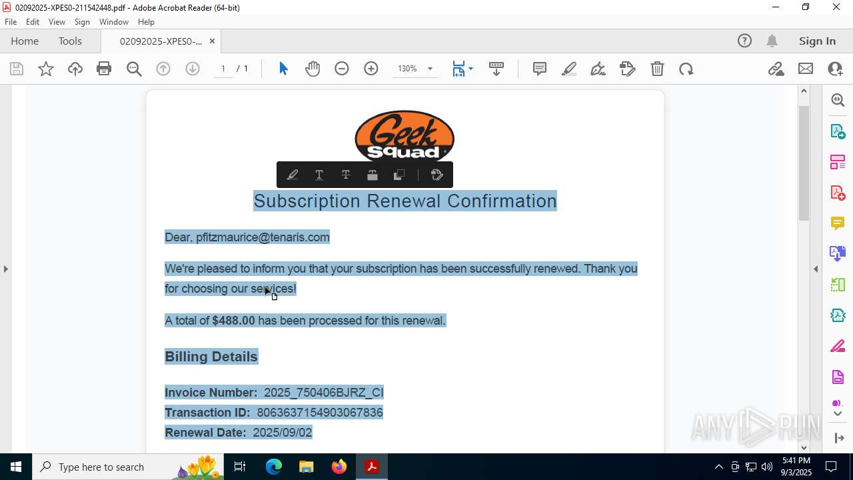
Task: Open the Help question mark
Action: [744, 41]
